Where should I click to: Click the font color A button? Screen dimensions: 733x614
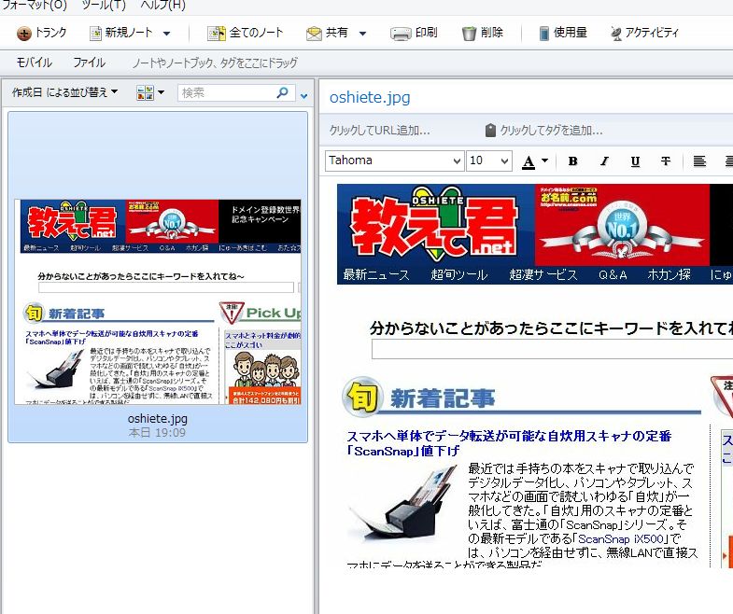tap(529, 161)
